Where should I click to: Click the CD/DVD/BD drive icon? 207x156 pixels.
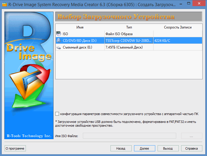pos(59,40)
